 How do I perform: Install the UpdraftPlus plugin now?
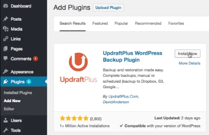(x=187, y=54)
